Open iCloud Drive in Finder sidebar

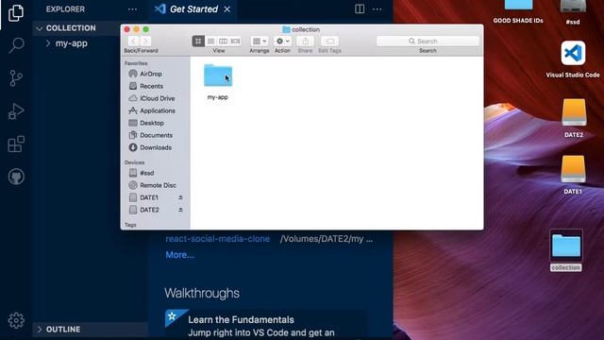[x=158, y=98]
